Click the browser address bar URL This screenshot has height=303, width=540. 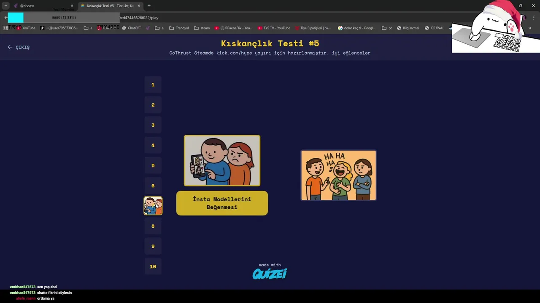pyautogui.click(x=139, y=18)
